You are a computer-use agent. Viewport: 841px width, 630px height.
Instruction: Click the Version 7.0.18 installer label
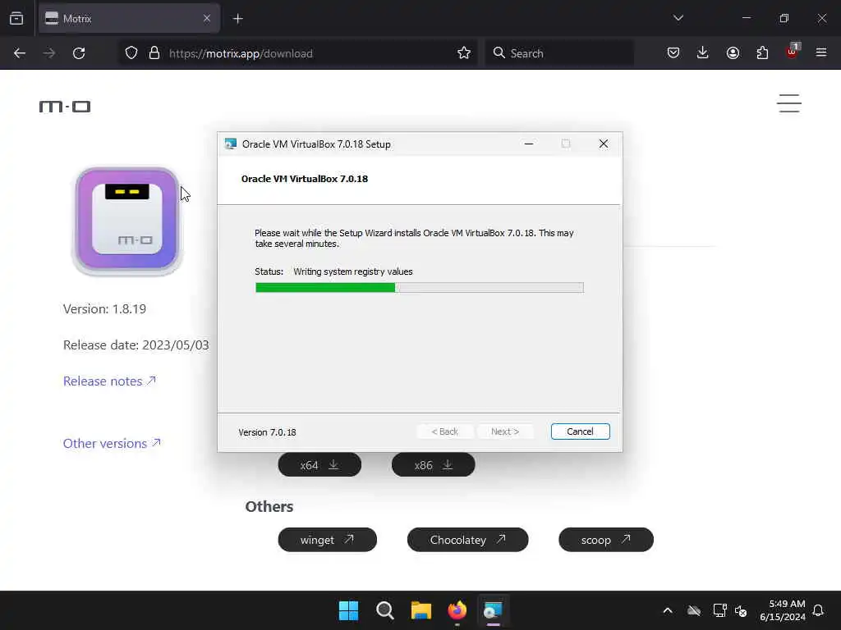(x=267, y=431)
